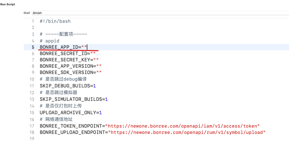Image resolution: width=289 pixels, height=142 pixels.
Task: Click the empty value of BONREE_SECRET_KEY
Action: pyautogui.click(x=96, y=60)
